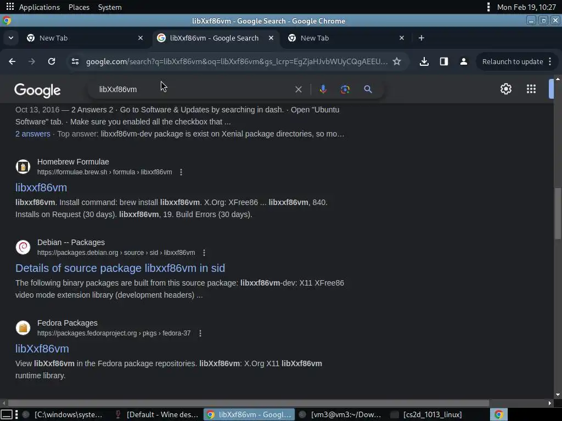Open more options for Homebrew Formulae result

point(181,172)
